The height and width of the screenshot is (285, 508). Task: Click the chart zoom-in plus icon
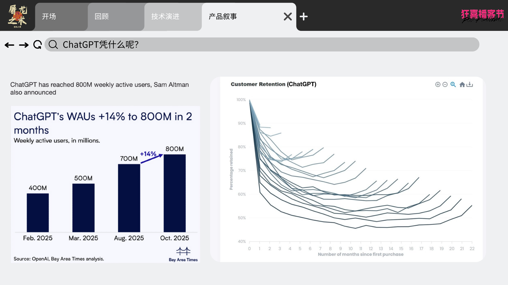[438, 84]
